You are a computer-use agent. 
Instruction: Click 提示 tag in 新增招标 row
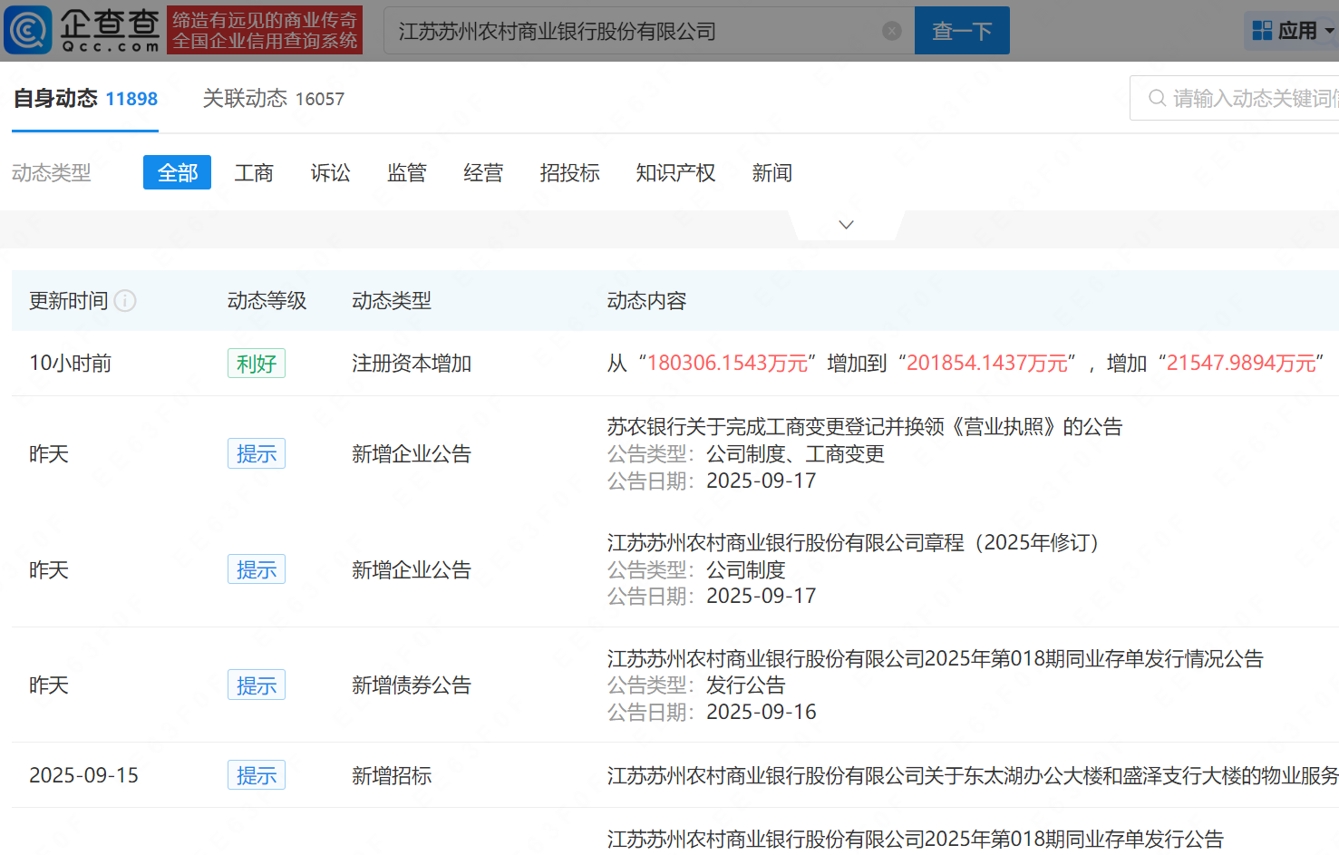coord(257,775)
